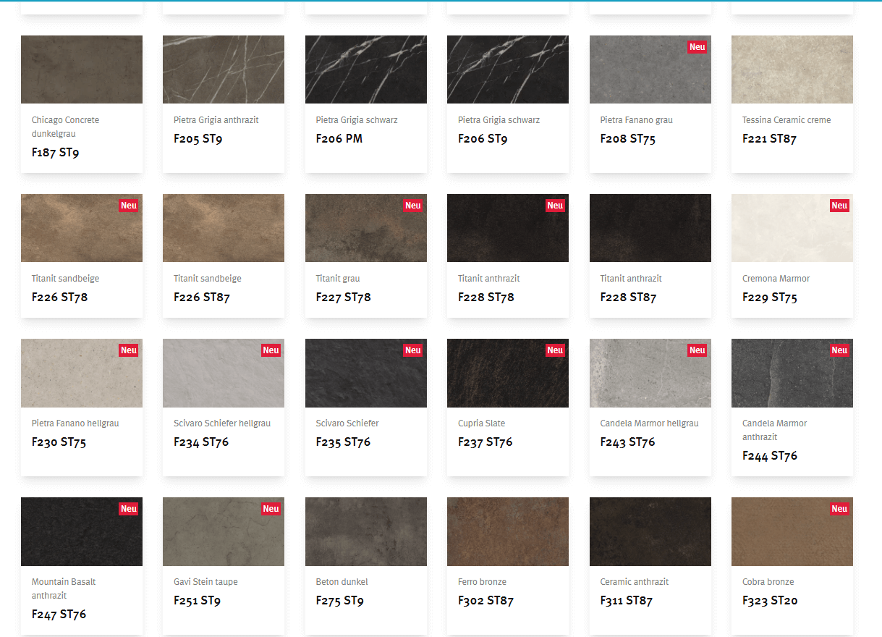Select the Ferro bronze swatch image

point(508,531)
